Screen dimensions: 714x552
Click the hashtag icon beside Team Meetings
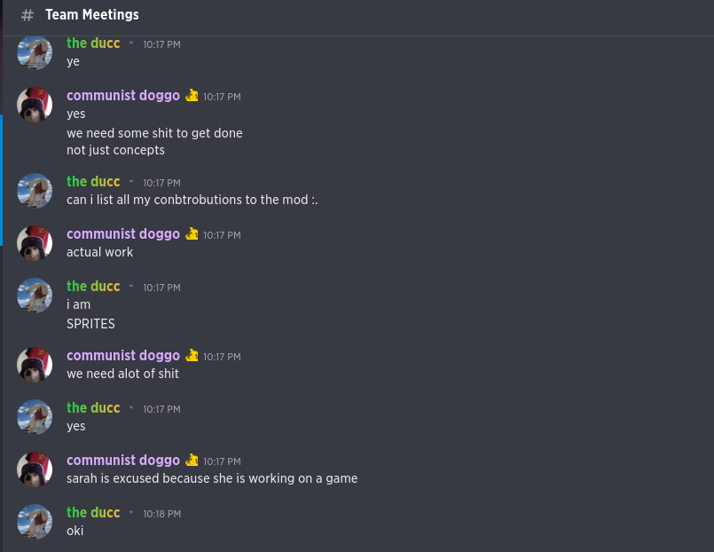point(27,15)
